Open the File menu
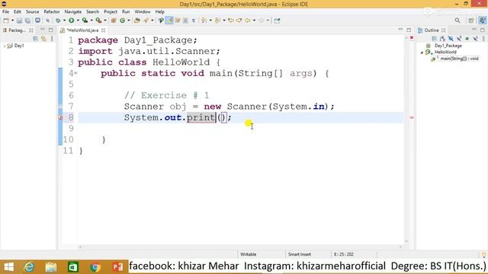 5,12
